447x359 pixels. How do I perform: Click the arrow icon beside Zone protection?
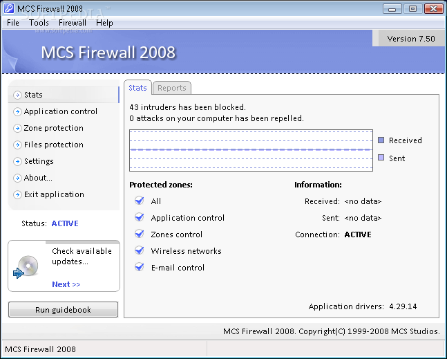point(17,128)
